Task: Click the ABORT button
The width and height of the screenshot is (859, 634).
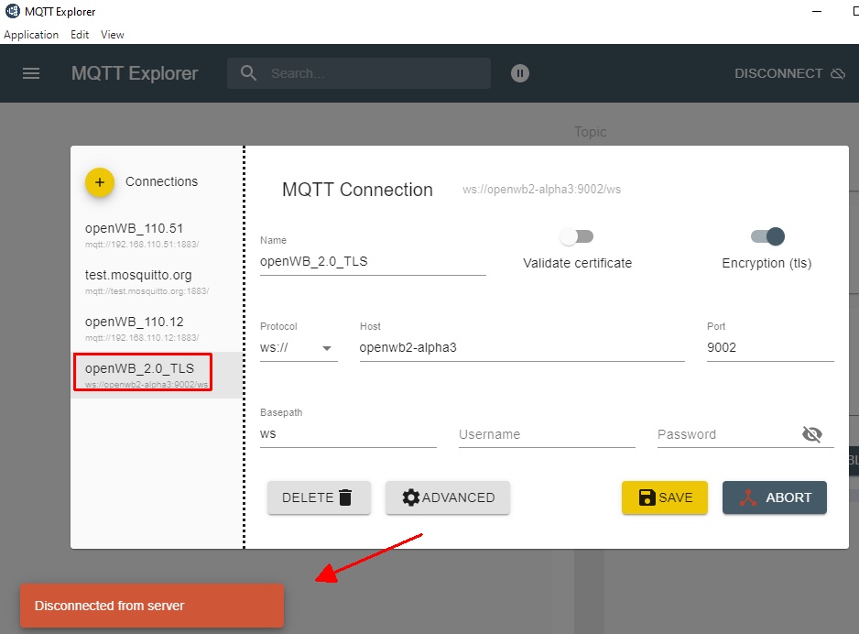Action: point(774,497)
